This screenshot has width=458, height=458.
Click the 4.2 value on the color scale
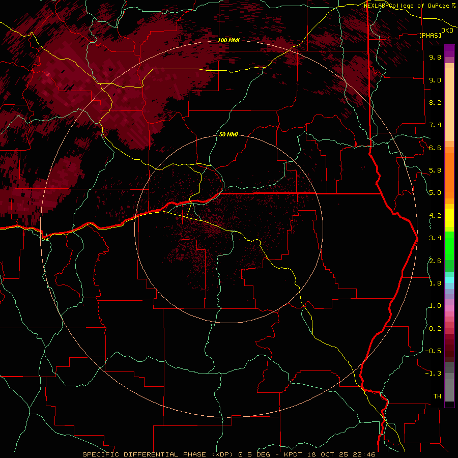[x=435, y=216]
